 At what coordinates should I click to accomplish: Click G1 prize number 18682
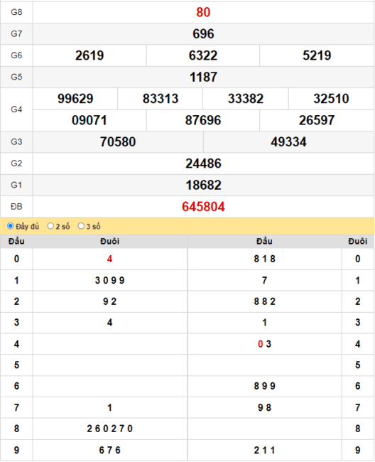[x=203, y=185]
